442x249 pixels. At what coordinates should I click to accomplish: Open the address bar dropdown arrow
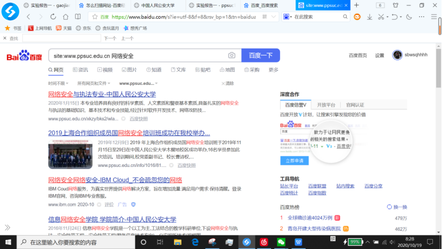(x=273, y=17)
